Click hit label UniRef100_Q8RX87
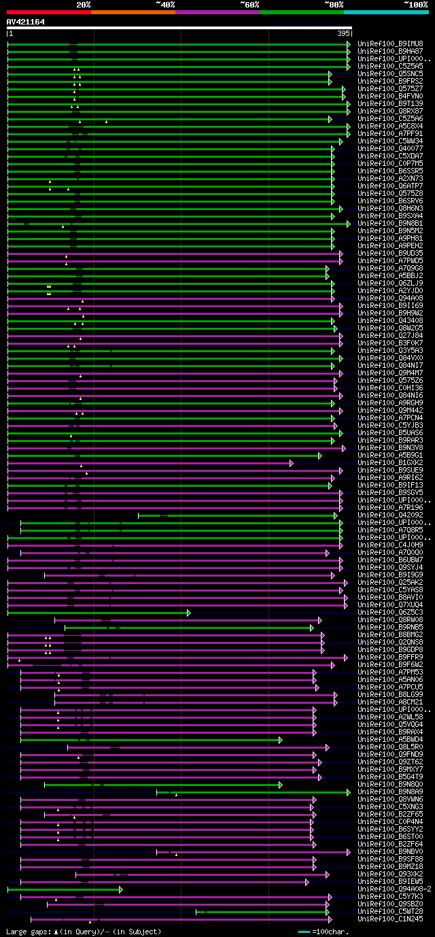 pos(390,111)
